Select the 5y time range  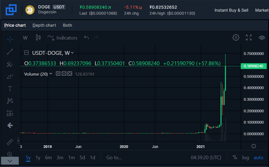click(28, 158)
